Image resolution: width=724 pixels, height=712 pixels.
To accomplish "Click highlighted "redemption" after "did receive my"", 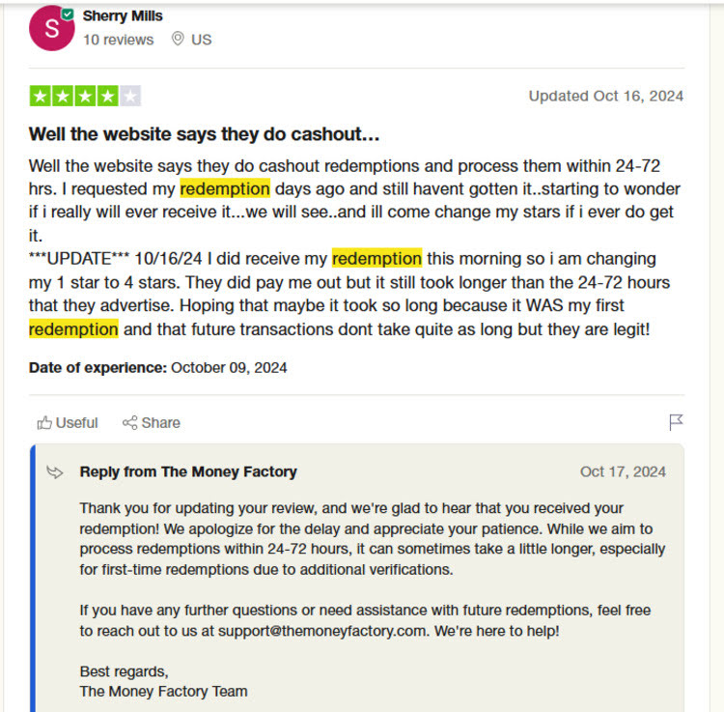I will click(x=376, y=259).
